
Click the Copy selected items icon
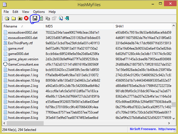[x=48, y=18]
